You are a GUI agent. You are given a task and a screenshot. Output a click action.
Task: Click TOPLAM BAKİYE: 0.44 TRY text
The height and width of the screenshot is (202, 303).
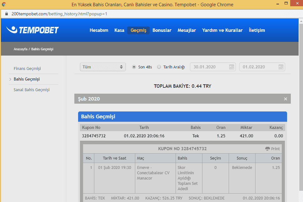182,86
